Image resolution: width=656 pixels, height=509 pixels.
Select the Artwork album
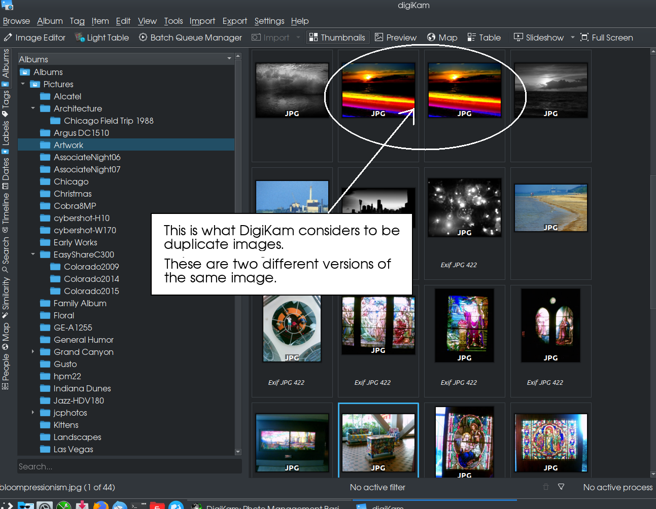[126, 145]
